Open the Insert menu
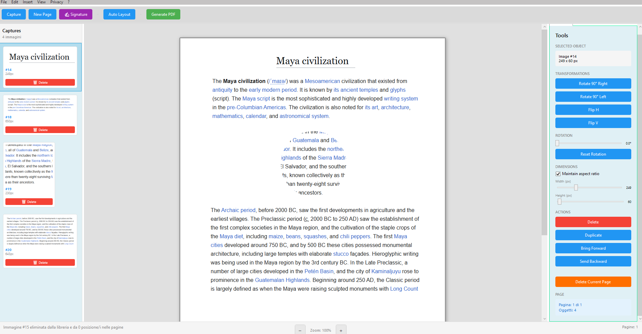642x334 pixels. [27, 2]
